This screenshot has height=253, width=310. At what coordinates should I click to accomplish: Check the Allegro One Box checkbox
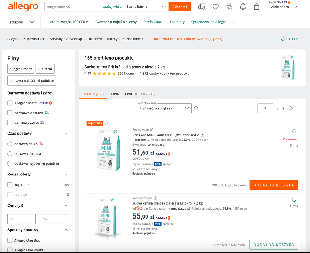(x=10, y=240)
